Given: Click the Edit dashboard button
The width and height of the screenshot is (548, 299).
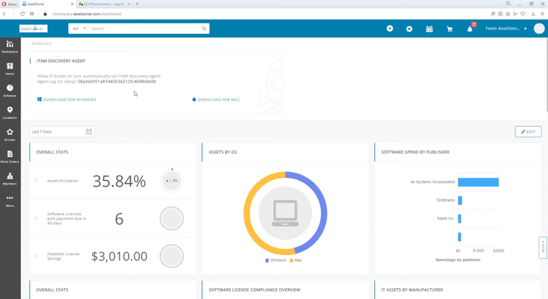Looking at the screenshot, I should 528,131.
